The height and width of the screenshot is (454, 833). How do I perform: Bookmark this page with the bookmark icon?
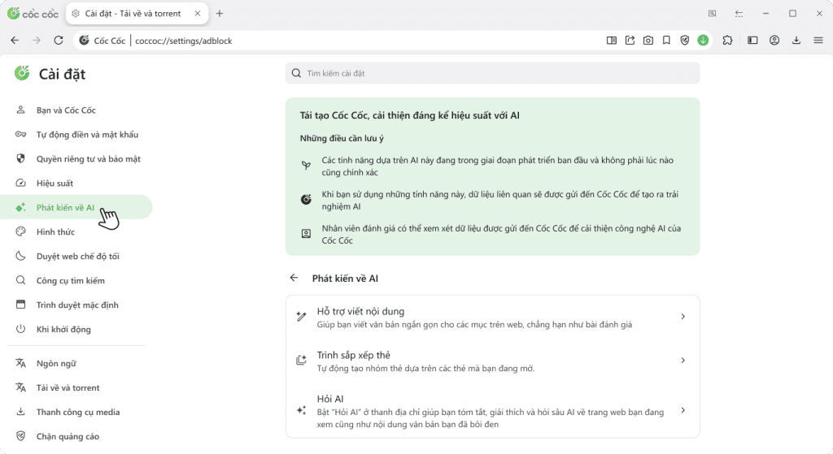tap(666, 41)
